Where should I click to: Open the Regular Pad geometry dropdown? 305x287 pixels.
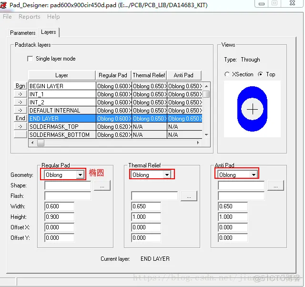tap(81, 175)
